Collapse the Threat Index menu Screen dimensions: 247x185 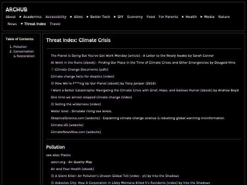pos(33,24)
